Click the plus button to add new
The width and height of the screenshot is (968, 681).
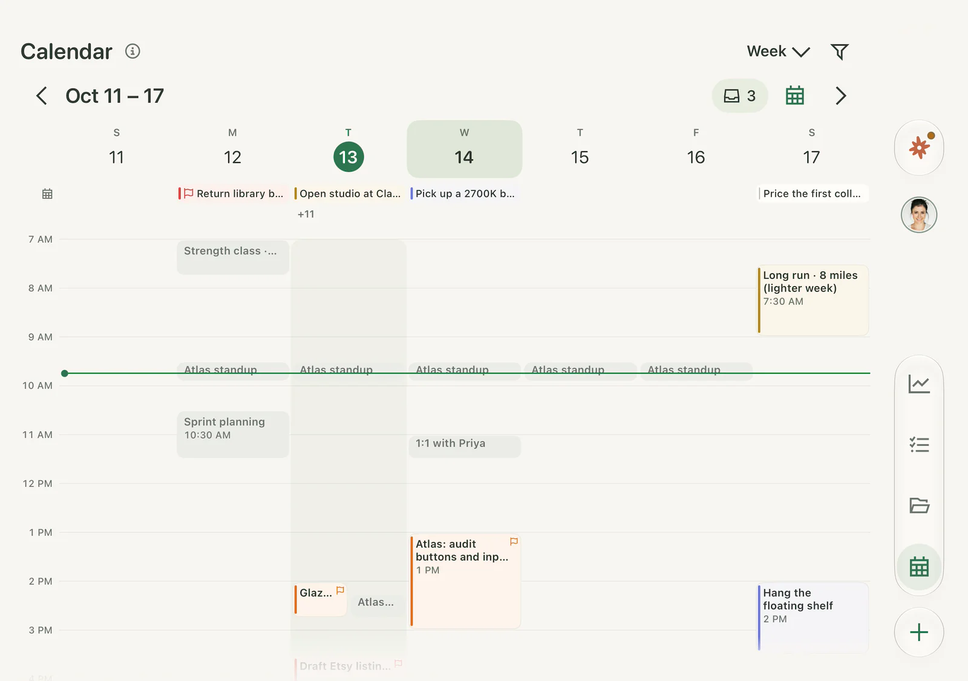click(919, 632)
